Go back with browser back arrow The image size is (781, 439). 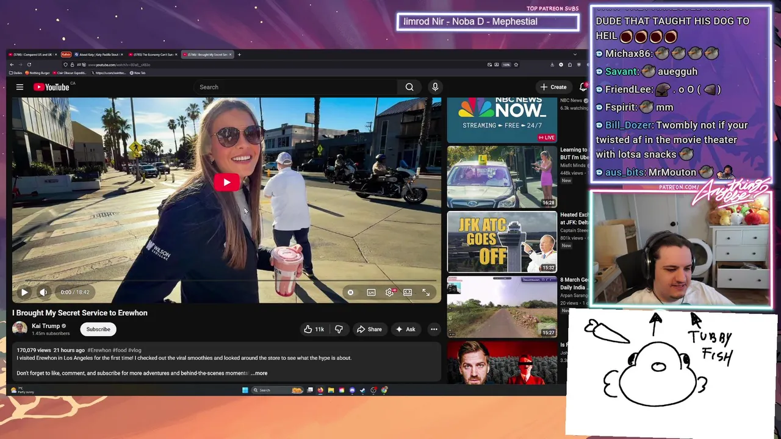[12, 65]
